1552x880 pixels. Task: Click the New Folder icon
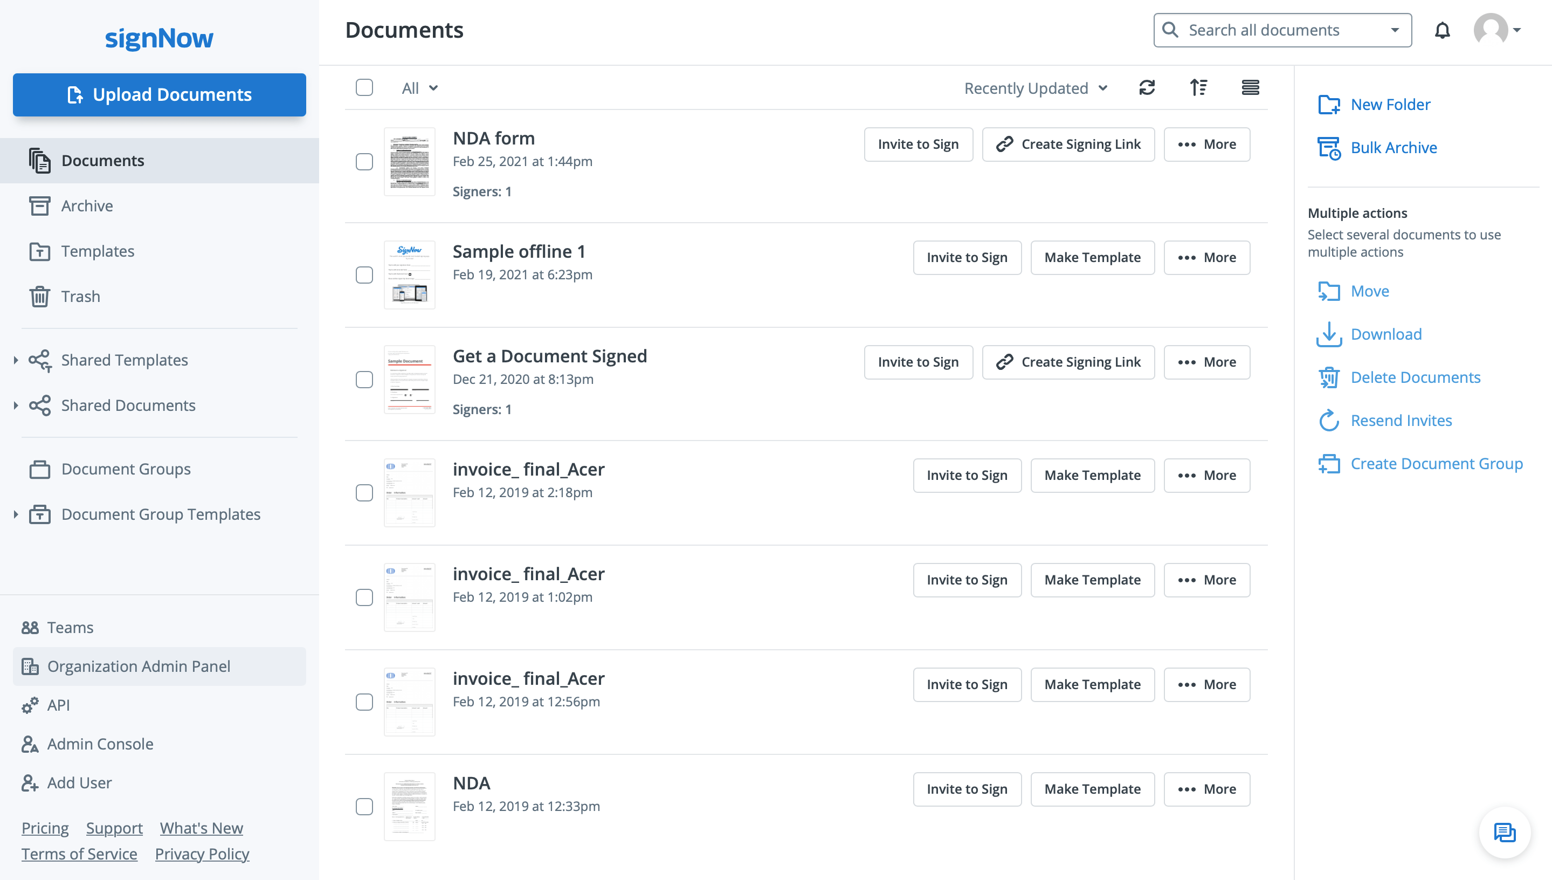1329,104
